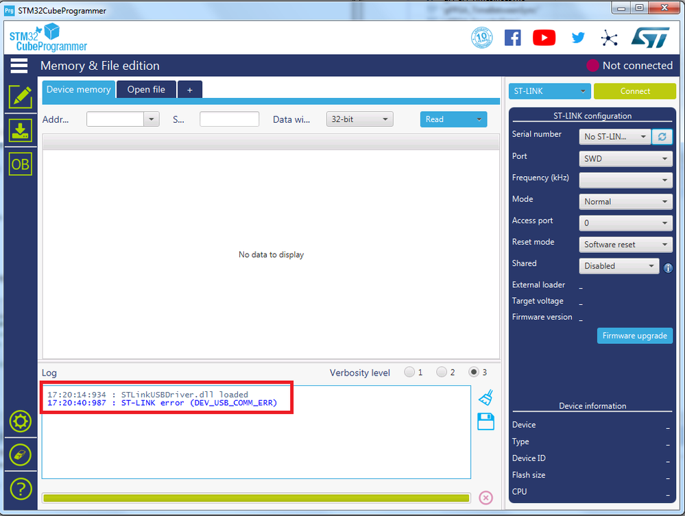Open the Read button dropdown arrow
Screen dimensions: 685x516
click(x=479, y=119)
